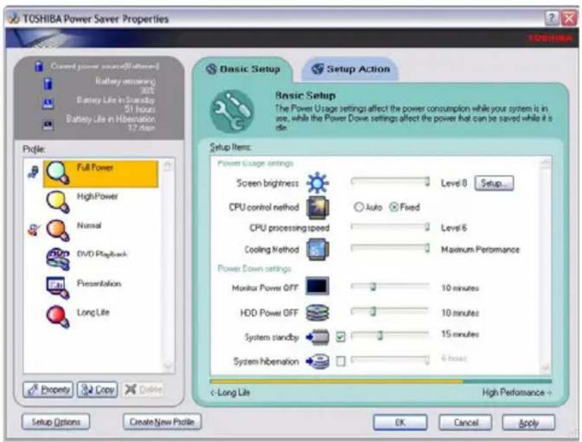The width and height of the screenshot is (582, 442).
Task: Click the Battery Life in Hibernation icon
Action: (48, 125)
